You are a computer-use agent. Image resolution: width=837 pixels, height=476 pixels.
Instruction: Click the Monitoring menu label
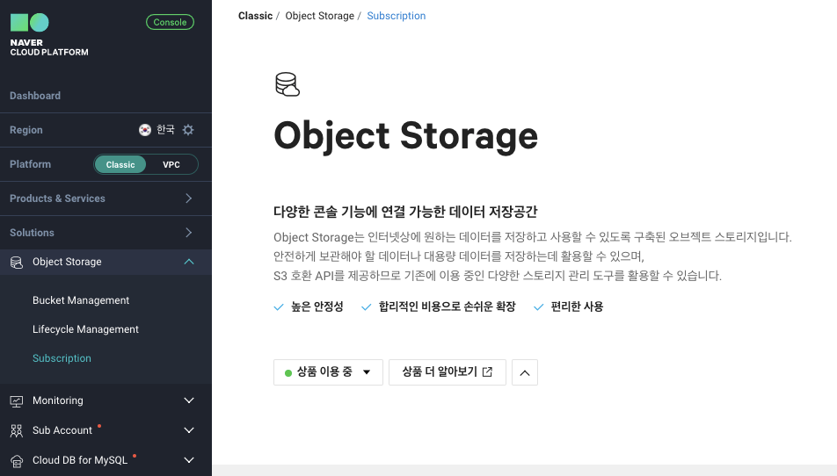(58, 400)
